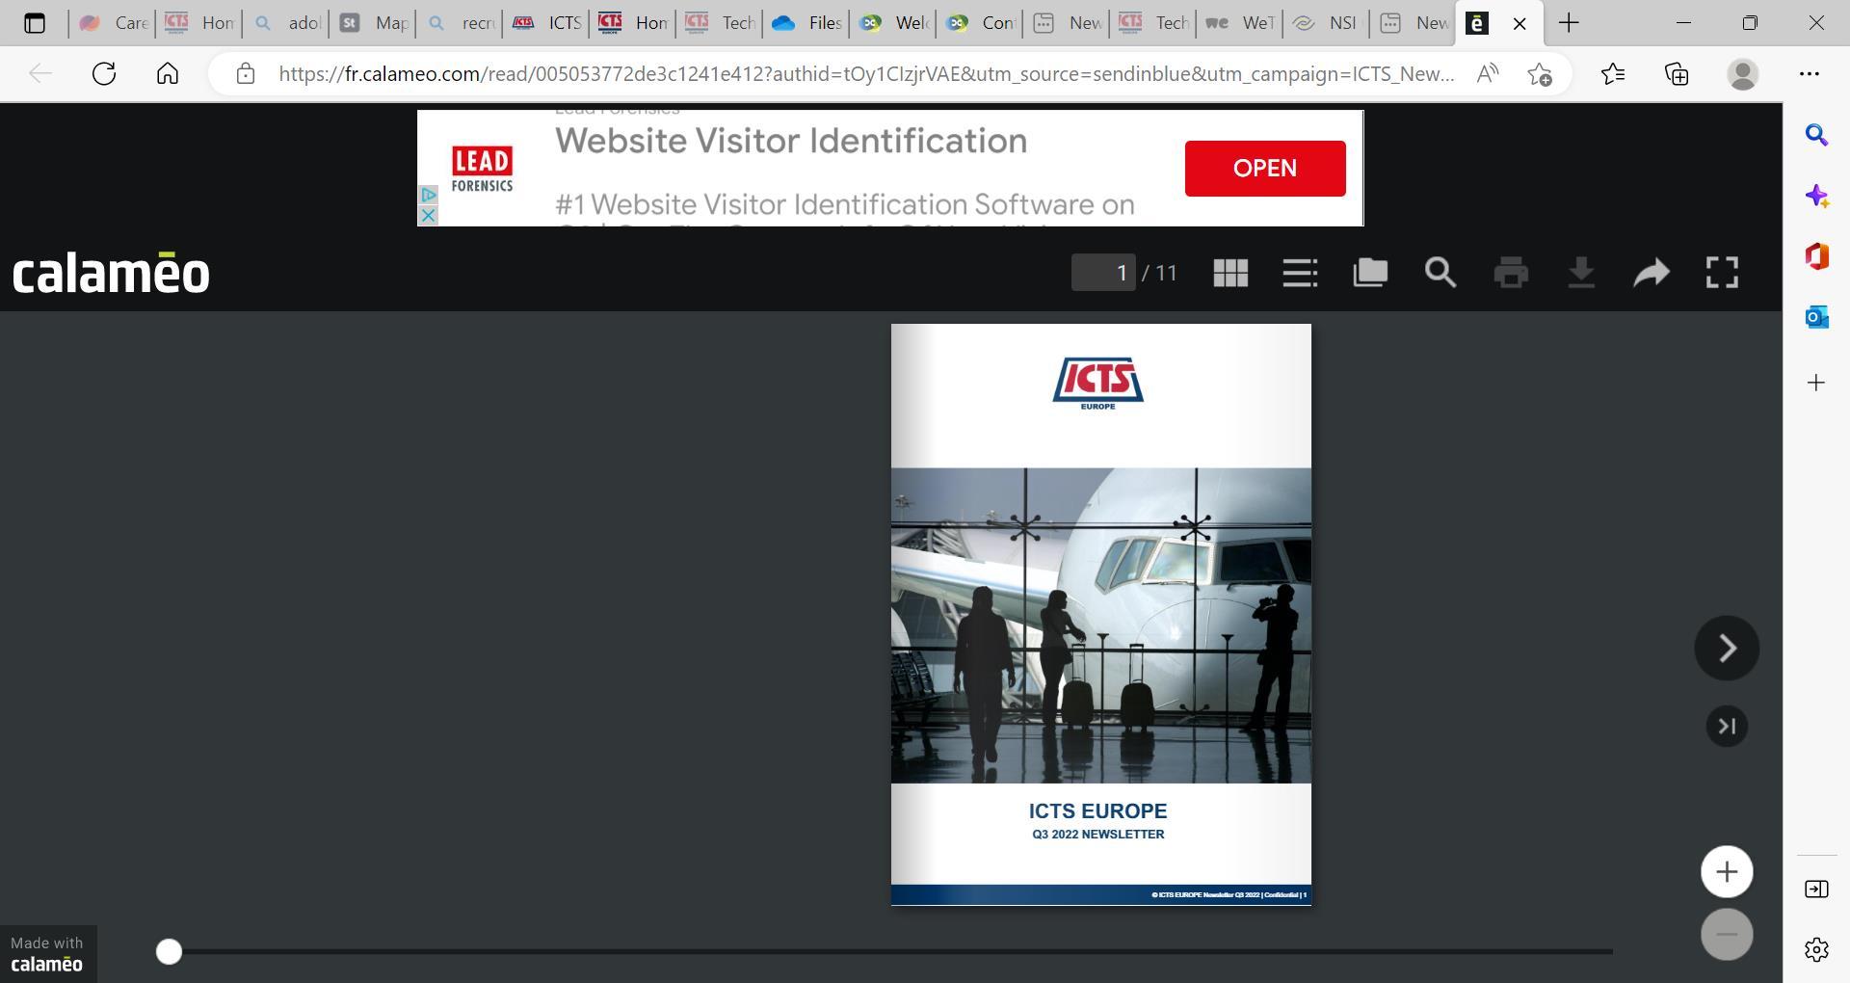The height and width of the screenshot is (983, 1850).
Task: Close the active Calaméo tab
Action: tap(1520, 23)
